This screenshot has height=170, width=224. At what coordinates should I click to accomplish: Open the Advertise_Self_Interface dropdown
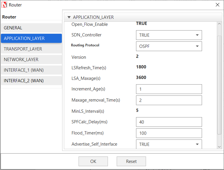[x=169, y=144]
